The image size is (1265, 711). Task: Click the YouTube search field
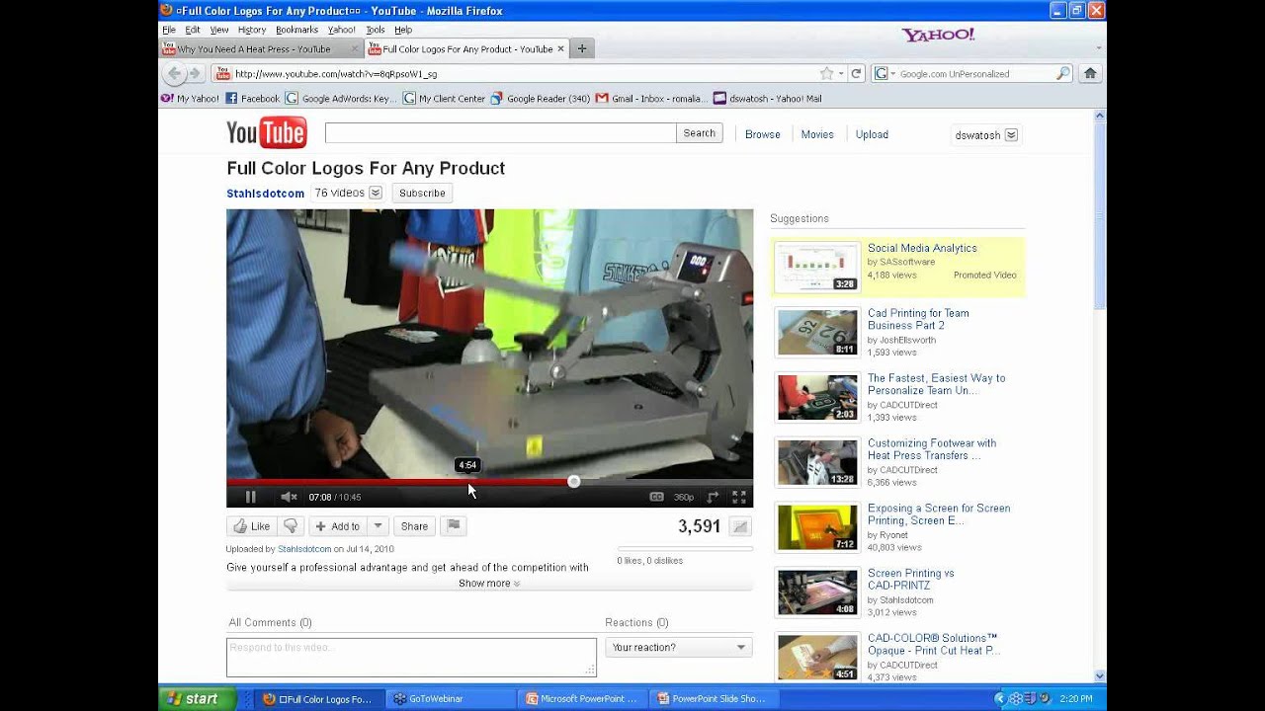tap(500, 133)
